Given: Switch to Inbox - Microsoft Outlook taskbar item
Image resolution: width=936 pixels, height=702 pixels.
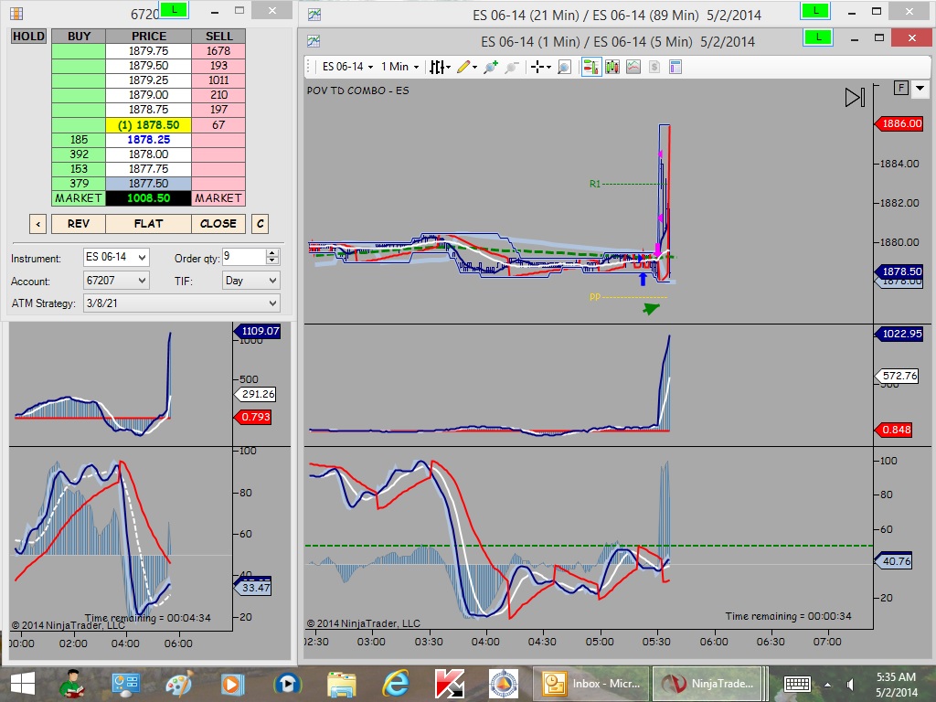Looking at the screenshot, I should point(590,684).
